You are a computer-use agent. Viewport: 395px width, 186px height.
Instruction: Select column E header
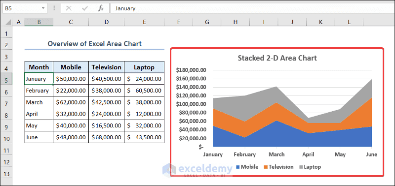click(144, 22)
